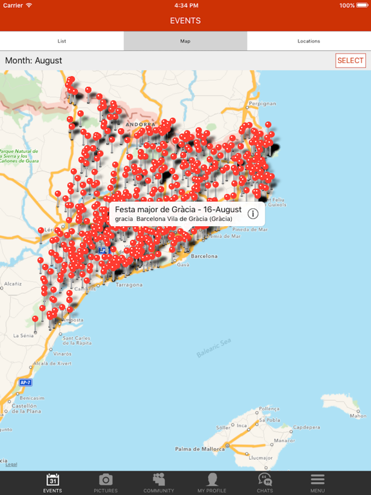This screenshot has width=371, height=495.
Task: Open the Menu hamburger icon
Action: click(318, 483)
